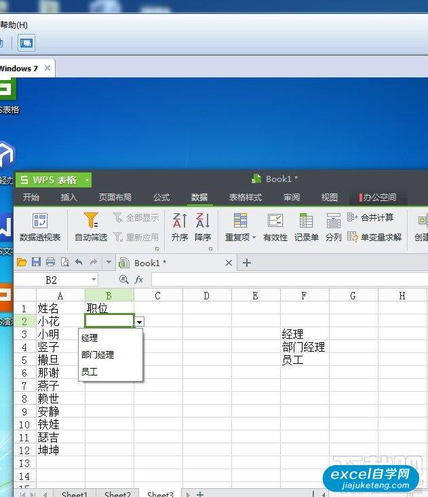Choose 经理 from dropdown list
This screenshot has width=428, height=497.
tap(111, 338)
